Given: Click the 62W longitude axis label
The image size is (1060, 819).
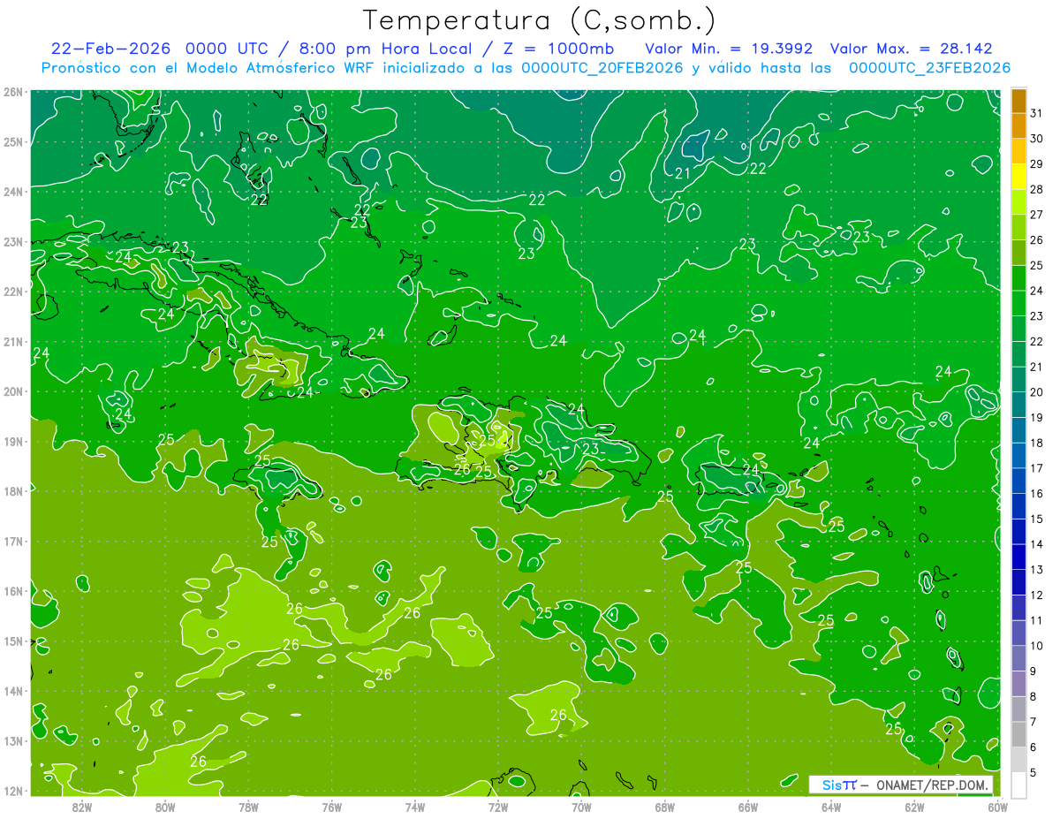Looking at the screenshot, I should coord(914,807).
